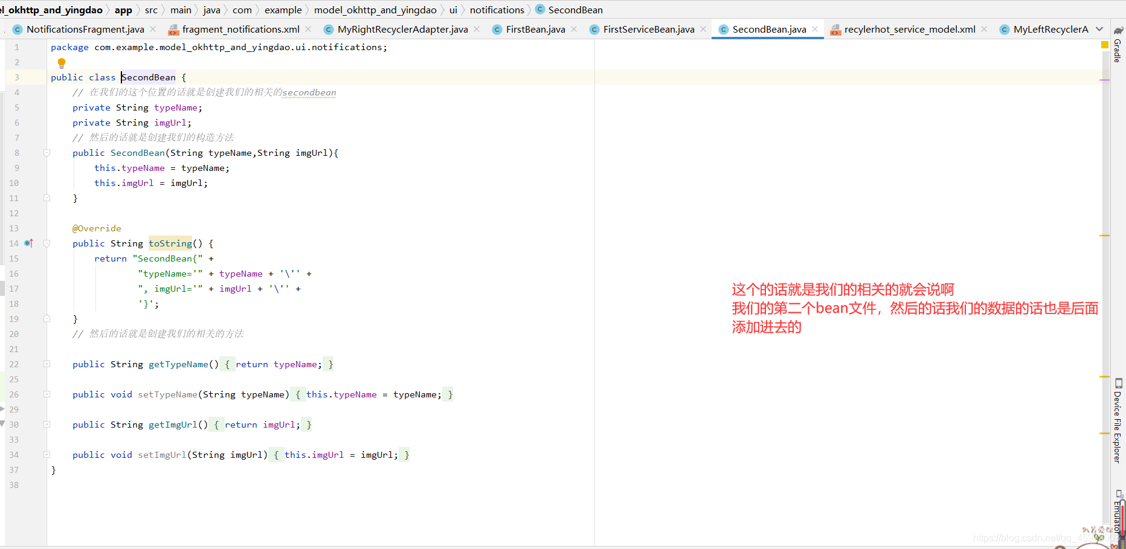Open the Gradle tool window
Viewport: 1126px width, 549px height.
click(1118, 44)
